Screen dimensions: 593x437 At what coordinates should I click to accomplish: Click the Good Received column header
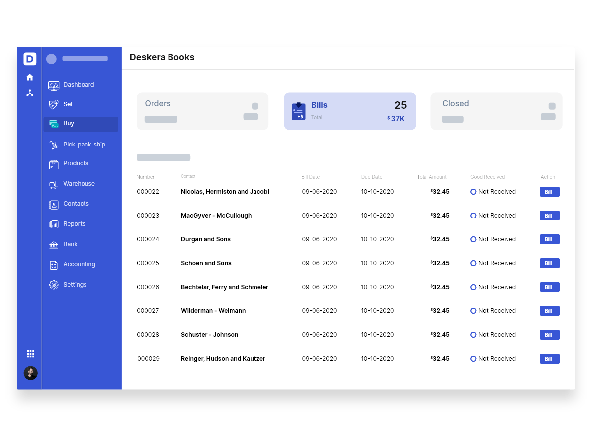[x=487, y=177]
